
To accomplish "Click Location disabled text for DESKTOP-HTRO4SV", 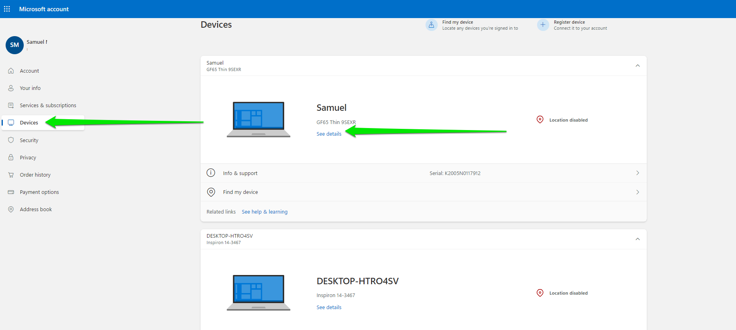I will [x=568, y=293].
